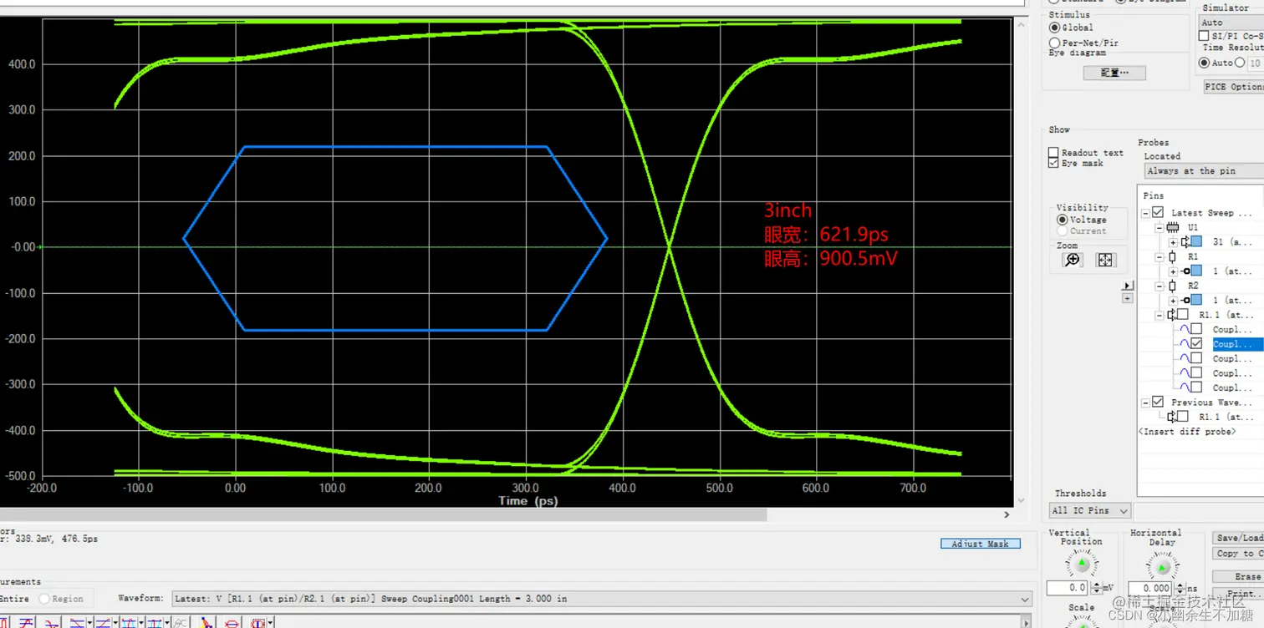Click the Horizontal Delay knob
The height and width of the screenshot is (628, 1264).
(1162, 566)
